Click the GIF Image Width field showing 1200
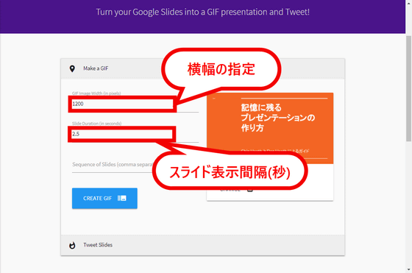The width and height of the screenshot is (412, 273). coord(135,104)
